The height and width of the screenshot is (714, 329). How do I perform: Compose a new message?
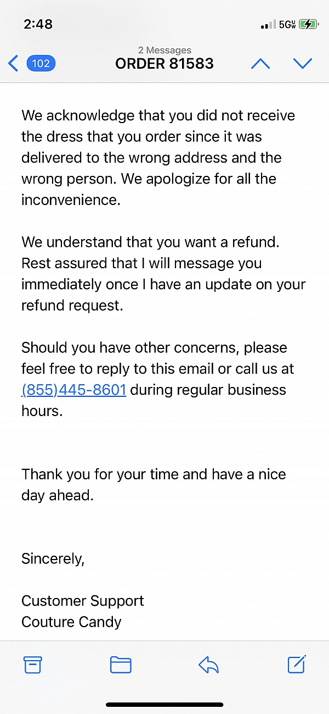pos(297,665)
